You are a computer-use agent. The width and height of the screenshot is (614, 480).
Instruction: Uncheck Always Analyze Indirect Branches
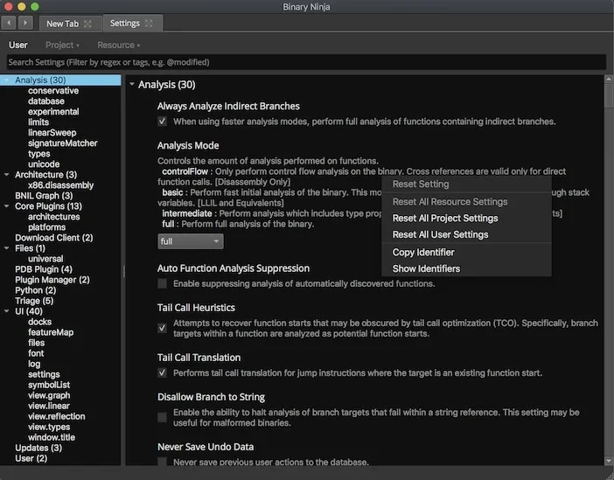pos(162,122)
